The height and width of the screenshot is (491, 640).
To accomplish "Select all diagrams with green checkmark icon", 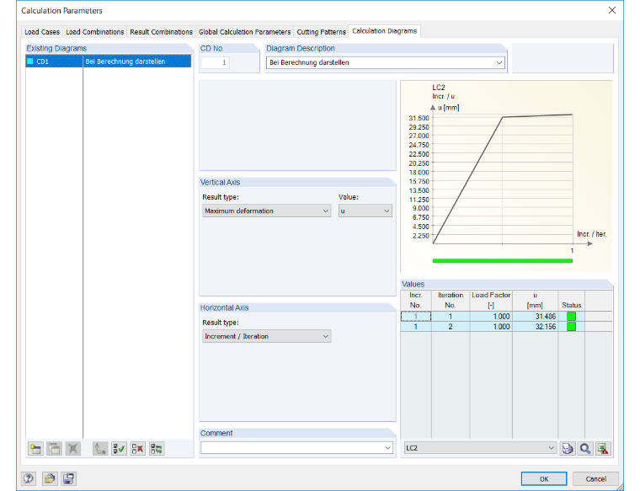I will (119, 449).
